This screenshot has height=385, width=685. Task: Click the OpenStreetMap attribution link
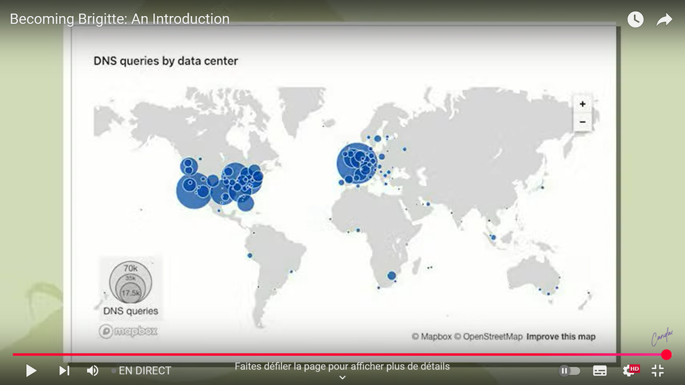point(492,336)
